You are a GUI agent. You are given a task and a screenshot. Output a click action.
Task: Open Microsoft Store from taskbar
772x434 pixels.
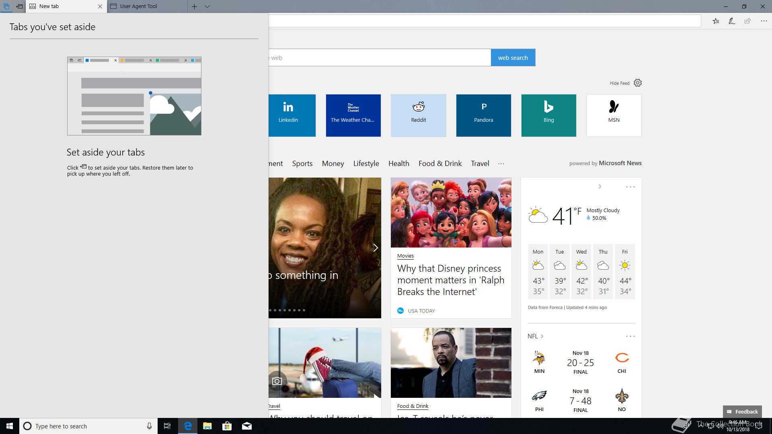[227, 426]
